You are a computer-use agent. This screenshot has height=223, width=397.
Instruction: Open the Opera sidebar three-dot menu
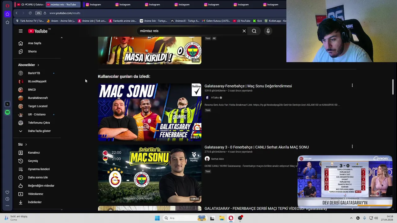point(7,206)
